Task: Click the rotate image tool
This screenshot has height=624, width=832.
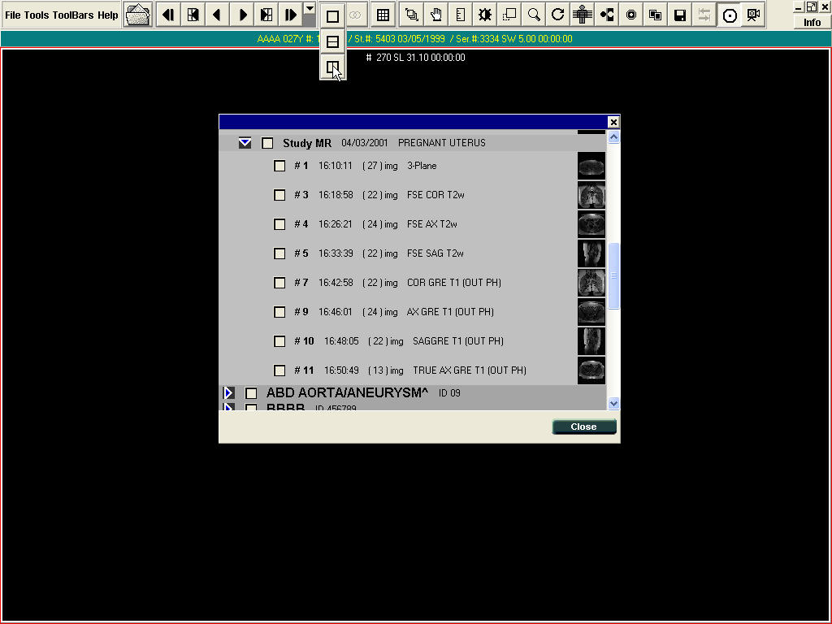Action: [x=557, y=15]
